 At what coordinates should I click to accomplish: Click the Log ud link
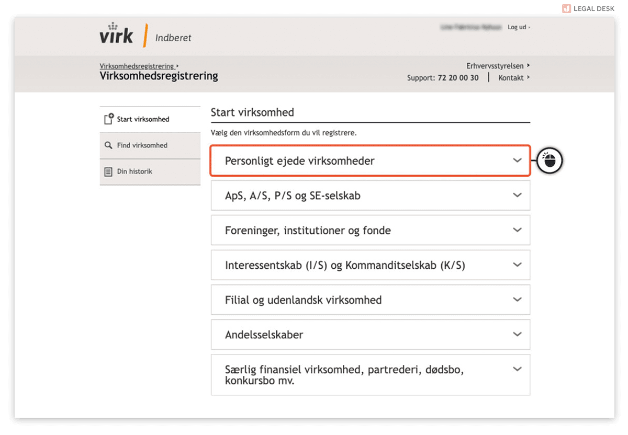coord(519,27)
